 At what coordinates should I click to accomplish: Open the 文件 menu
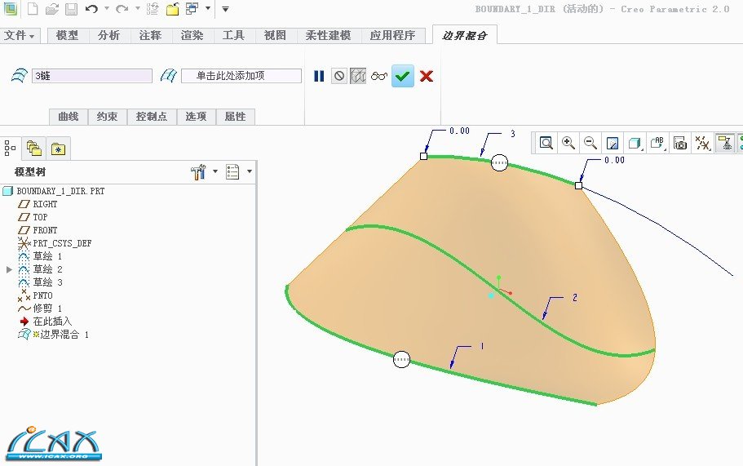click(20, 36)
